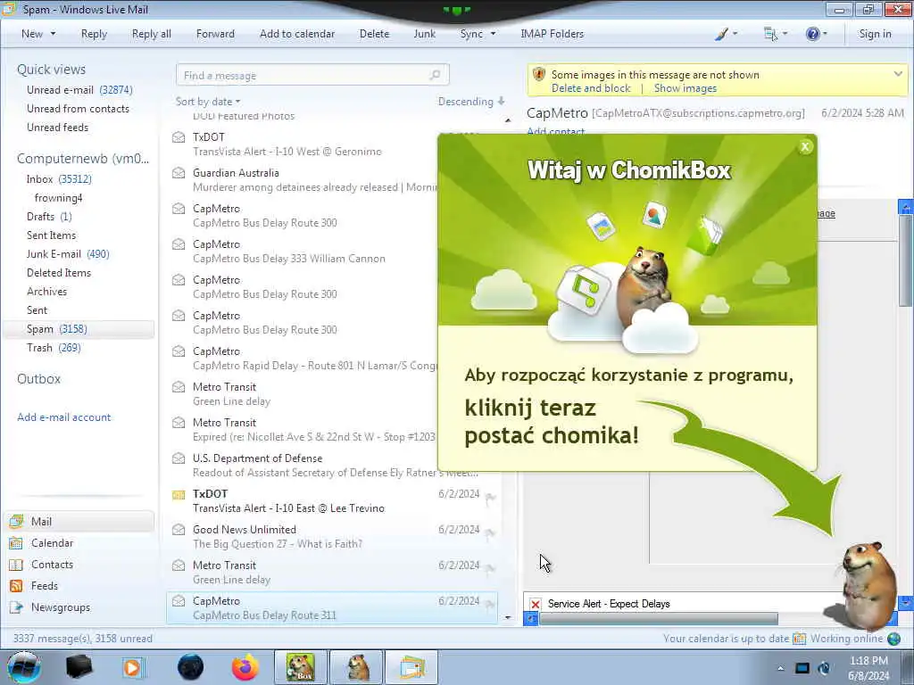914x685 pixels.
Task: Click envelope icon of U.S. Department of Defense message
Action: (x=179, y=458)
